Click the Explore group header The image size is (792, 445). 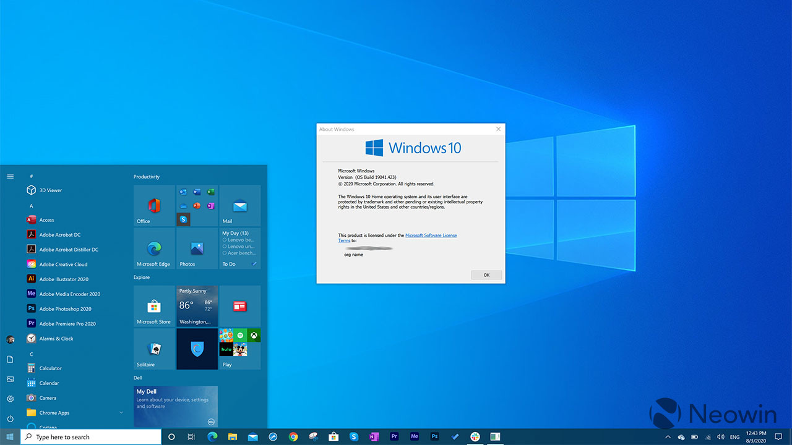[x=142, y=278]
